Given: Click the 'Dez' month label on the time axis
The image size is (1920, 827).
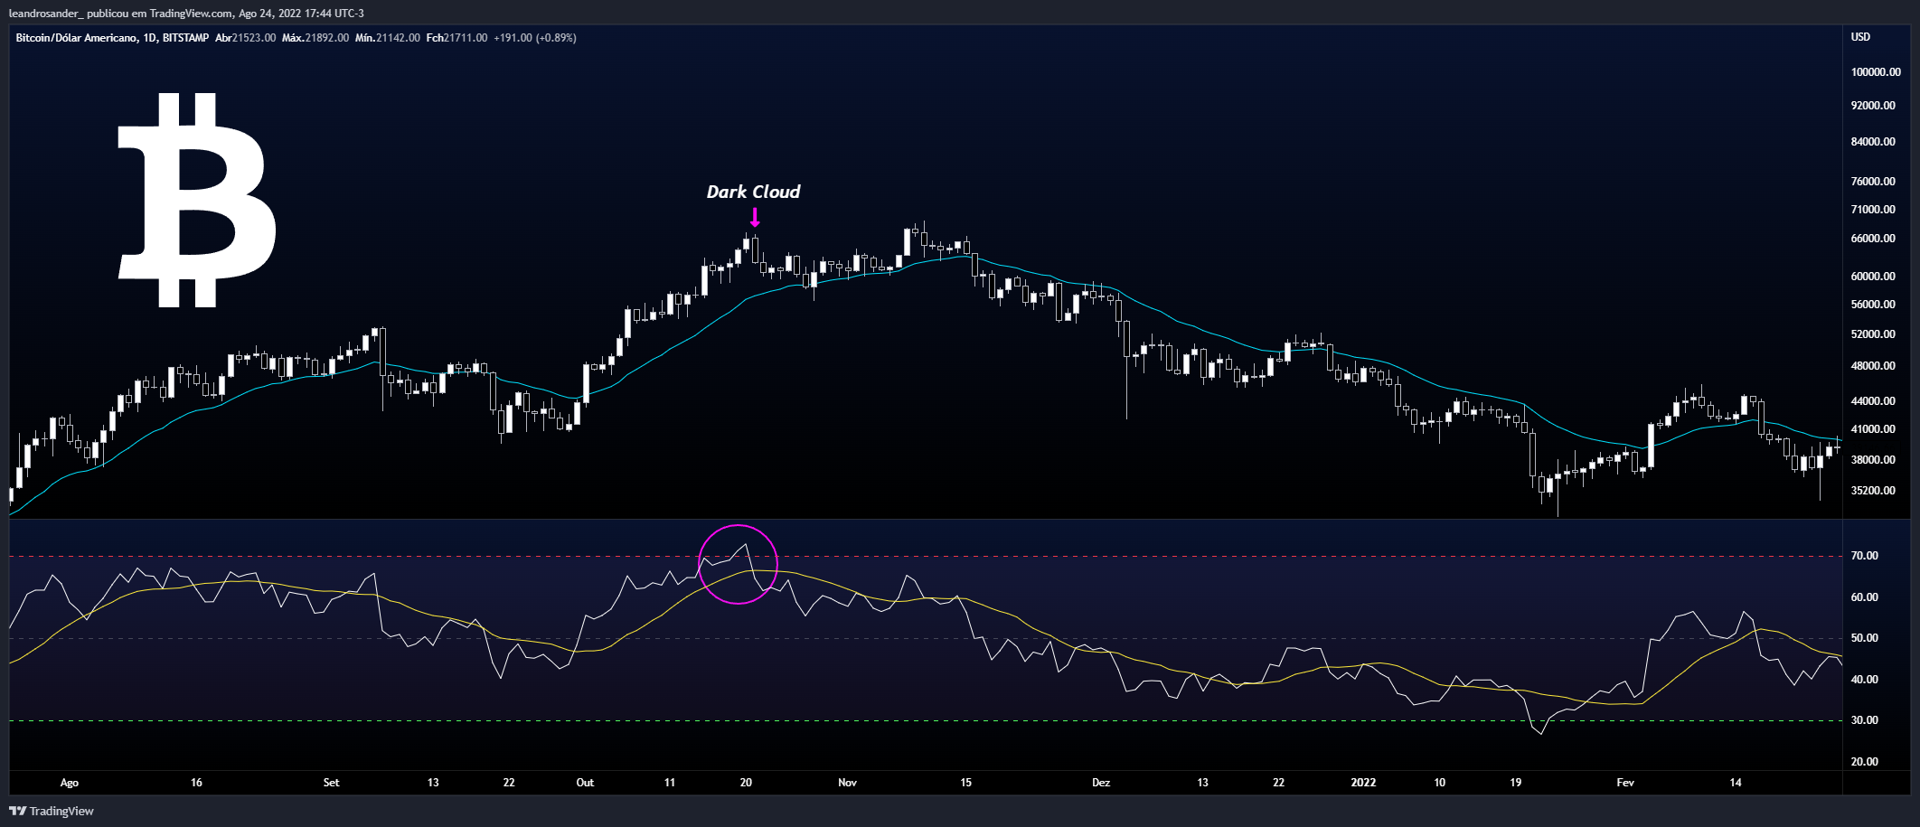Looking at the screenshot, I should click(1101, 783).
